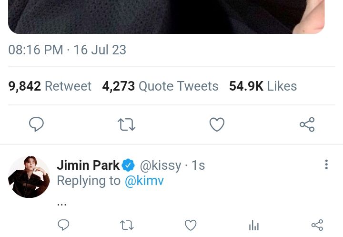Share Jimin Park's reply
The width and height of the screenshot is (343, 237).
pos(317,225)
